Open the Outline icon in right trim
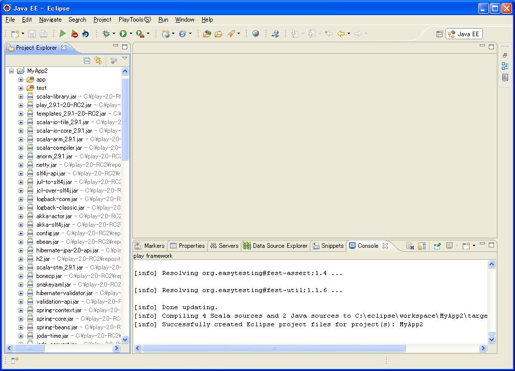This screenshot has height=371, width=515. (505, 66)
